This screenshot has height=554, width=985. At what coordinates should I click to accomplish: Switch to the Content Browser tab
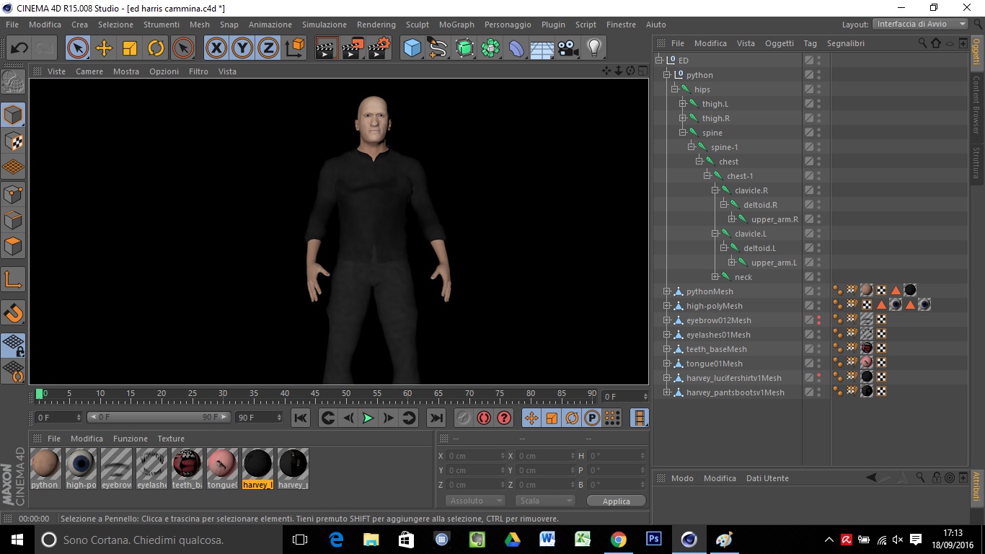point(976,105)
